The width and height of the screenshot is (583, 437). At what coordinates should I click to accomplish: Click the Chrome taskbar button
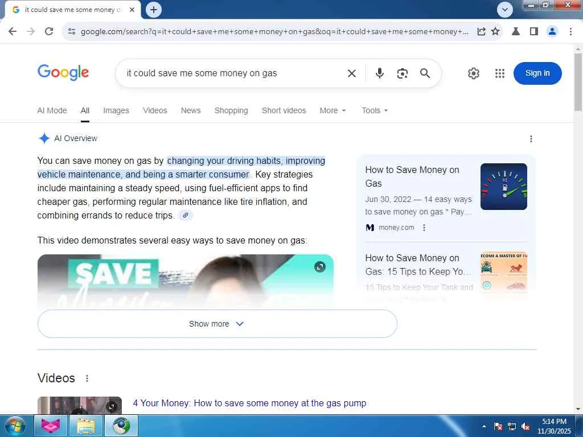click(121, 426)
